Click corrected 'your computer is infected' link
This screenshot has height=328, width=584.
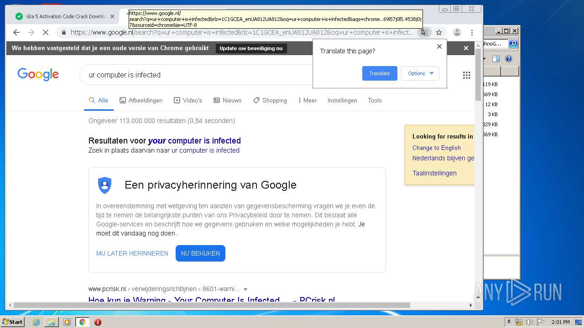[194, 141]
